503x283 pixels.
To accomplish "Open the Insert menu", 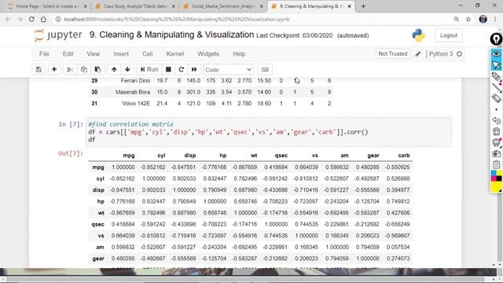I will 121,54.
